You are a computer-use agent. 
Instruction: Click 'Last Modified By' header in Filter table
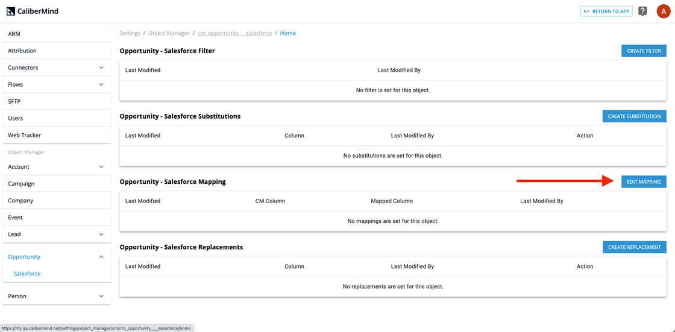pos(399,70)
